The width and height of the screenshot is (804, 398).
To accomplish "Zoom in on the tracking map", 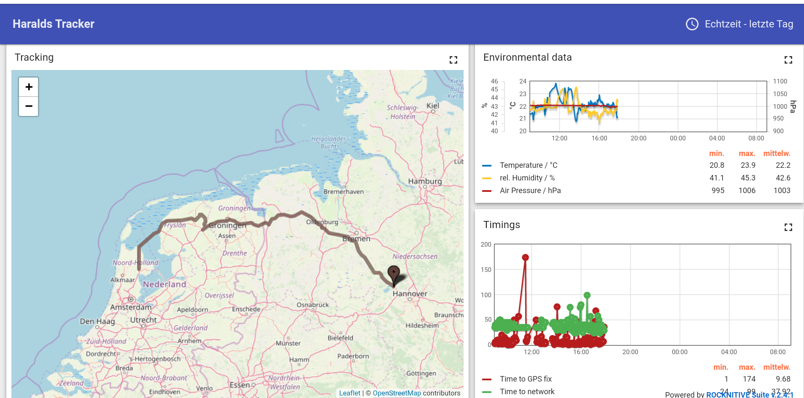I will coord(29,87).
